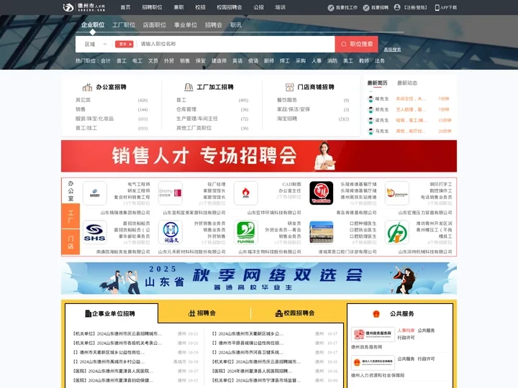Click the 我要招聘 compass icon
518x388 pixels.
point(366,8)
